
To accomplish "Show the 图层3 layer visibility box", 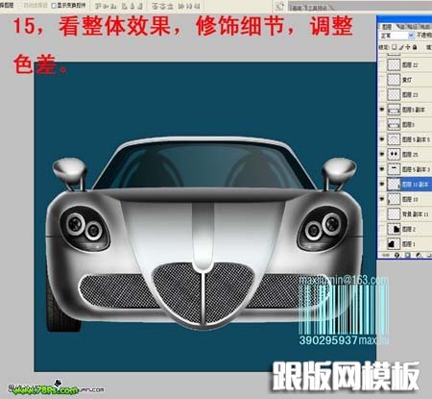I will (381, 125).
